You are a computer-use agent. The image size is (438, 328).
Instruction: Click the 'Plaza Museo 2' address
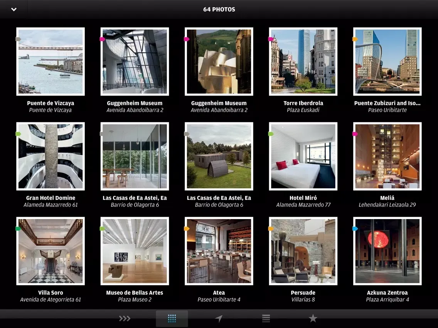(135, 300)
